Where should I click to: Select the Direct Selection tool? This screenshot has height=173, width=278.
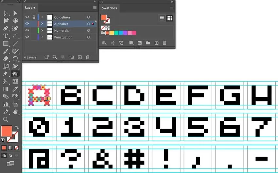(x=15, y=13)
